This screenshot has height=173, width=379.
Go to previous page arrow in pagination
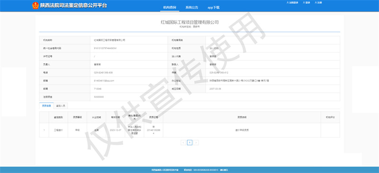pyautogui.click(x=183, y=143)
